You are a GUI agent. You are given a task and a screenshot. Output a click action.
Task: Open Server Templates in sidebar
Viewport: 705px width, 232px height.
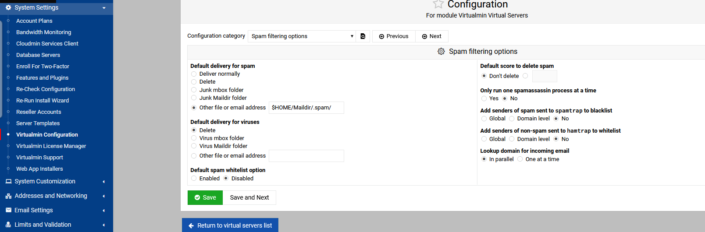[38, 123]
